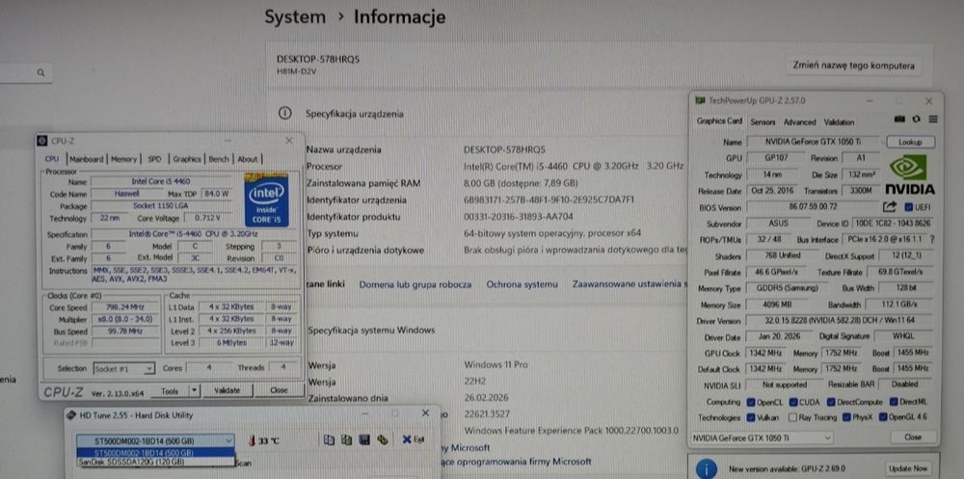Open the GPU-Z hamburger menu icon

932,120
